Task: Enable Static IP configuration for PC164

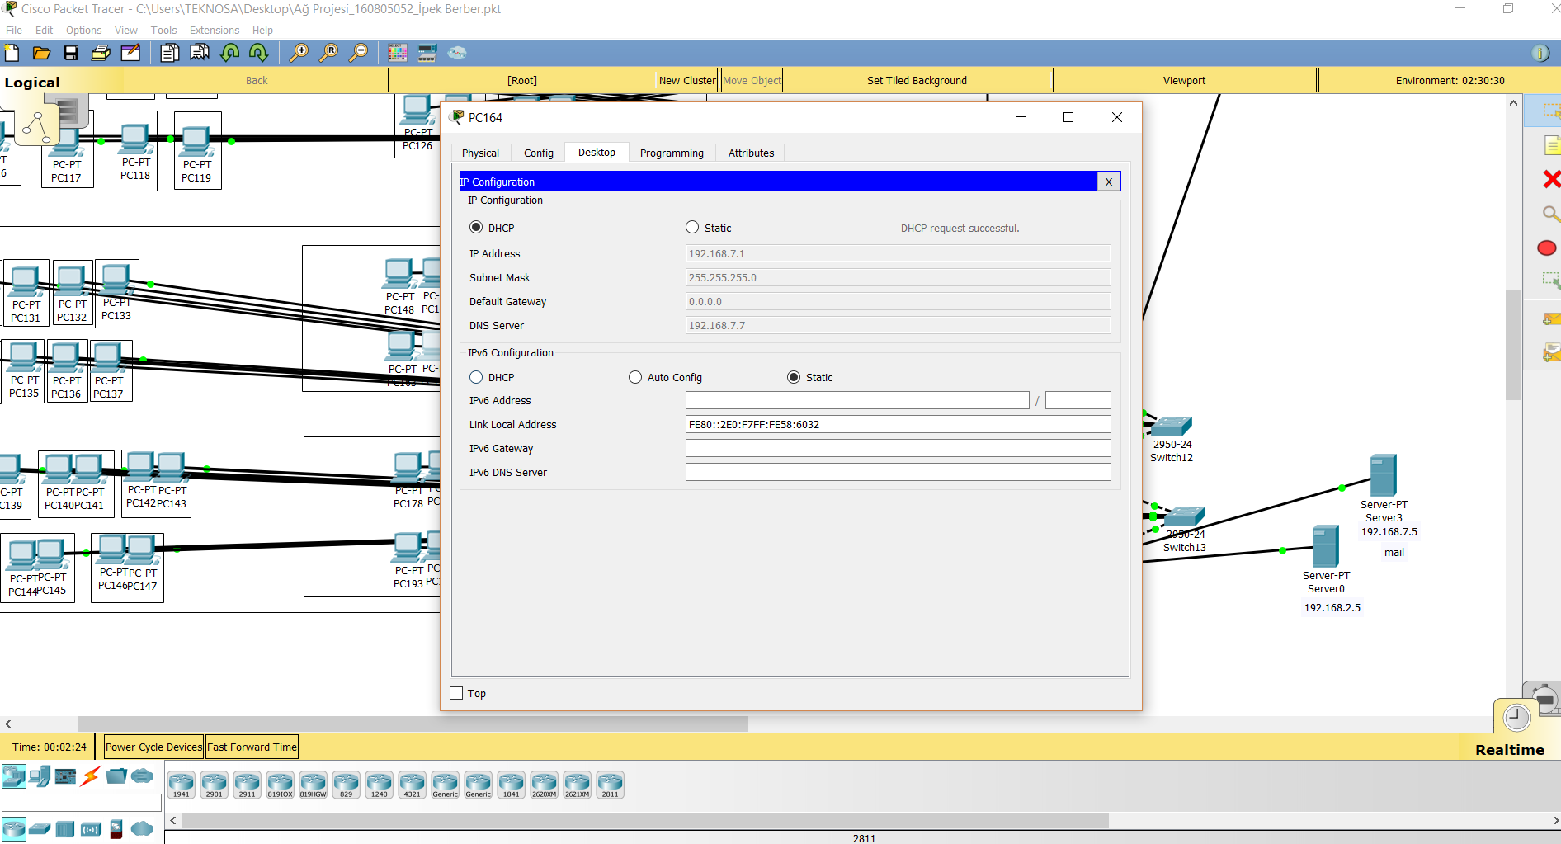Action: click(692, 227)
